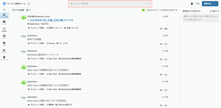
Task: Open ブックマーク in the sidebar
Action: 4,58
